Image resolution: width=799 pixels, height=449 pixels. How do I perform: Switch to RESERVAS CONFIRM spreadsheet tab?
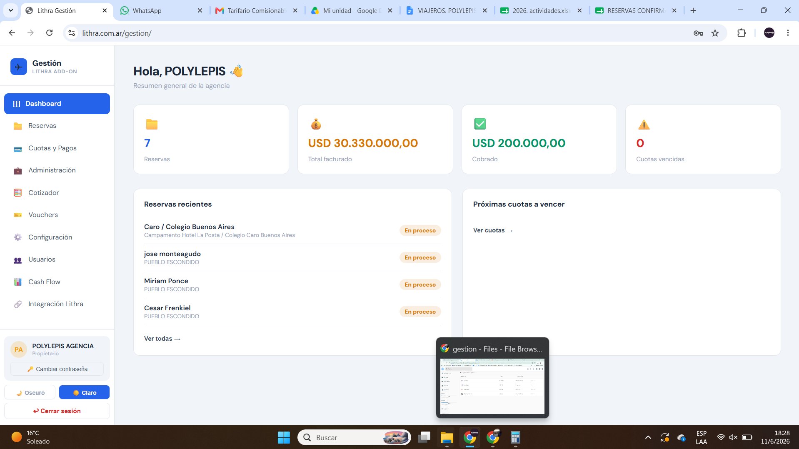[x=637, y=10]
